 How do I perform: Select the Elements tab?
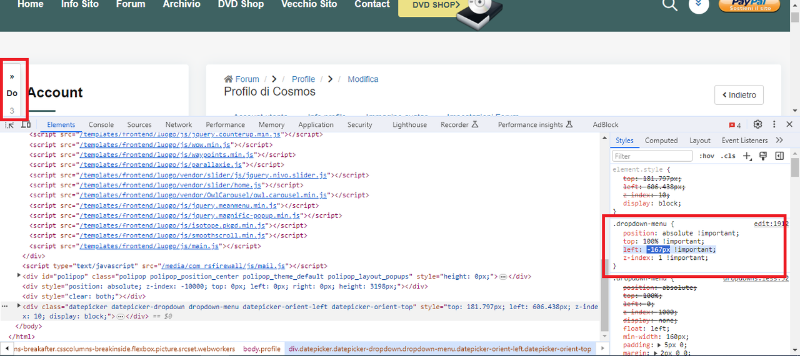tap(61, 125)
